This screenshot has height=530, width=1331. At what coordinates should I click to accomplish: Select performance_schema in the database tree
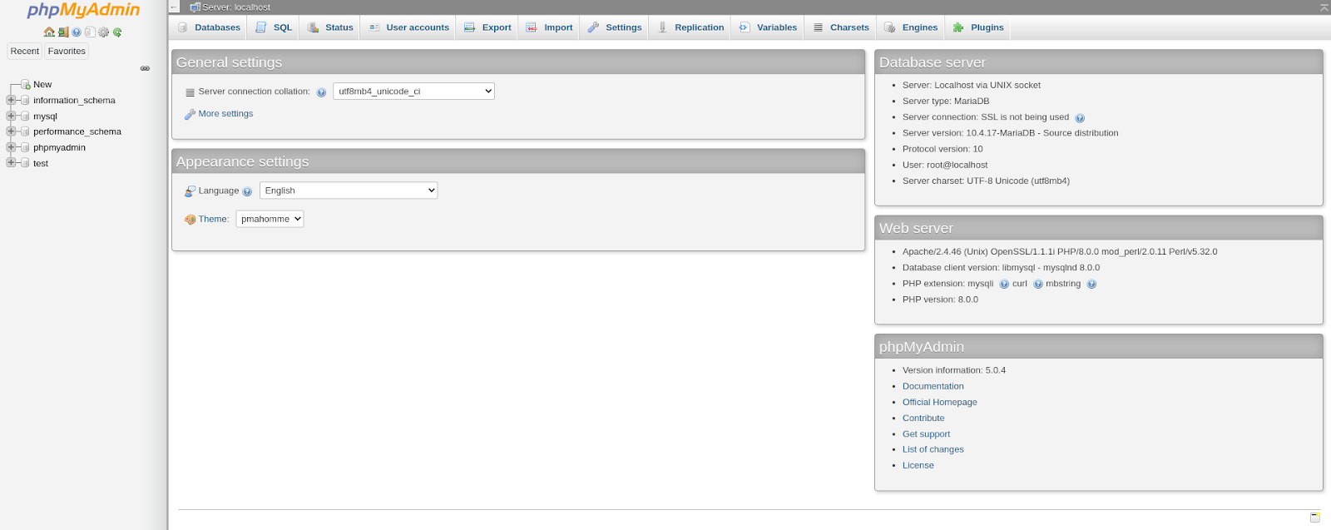[77, 131]
